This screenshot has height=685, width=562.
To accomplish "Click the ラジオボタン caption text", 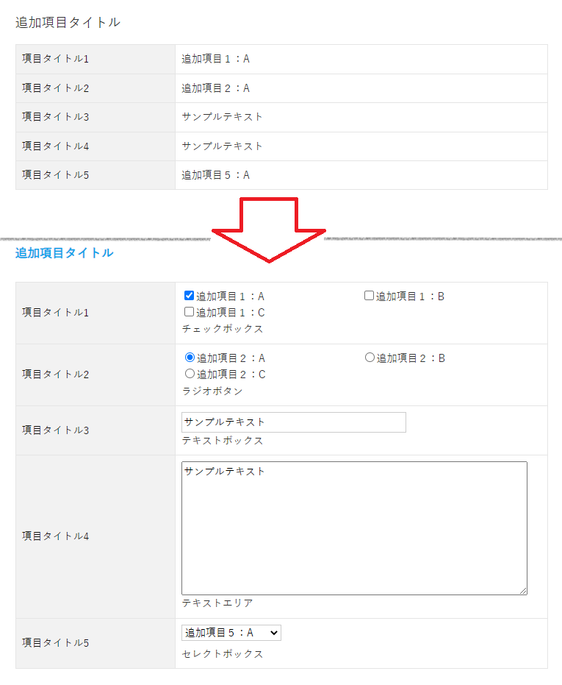I will [x=212, y=391].
